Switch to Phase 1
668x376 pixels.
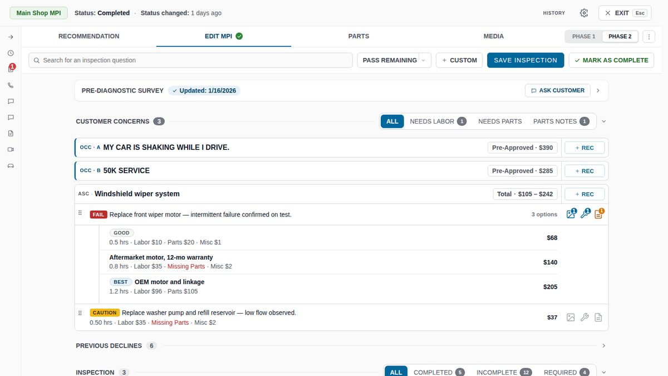pyautogui.click(x=584, y=37)
